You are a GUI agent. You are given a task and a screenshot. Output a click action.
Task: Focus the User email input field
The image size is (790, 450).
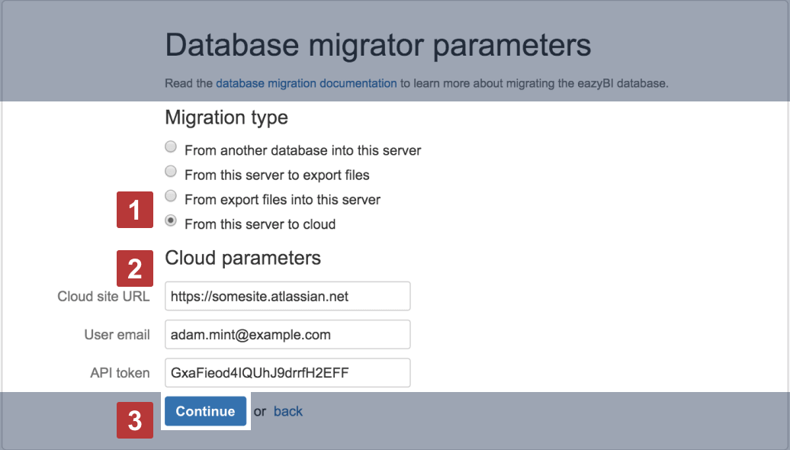click(x=287, y=335)
